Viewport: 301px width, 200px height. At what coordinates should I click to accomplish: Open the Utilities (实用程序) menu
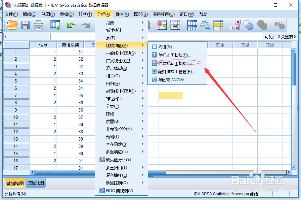(x=164, y=14)
